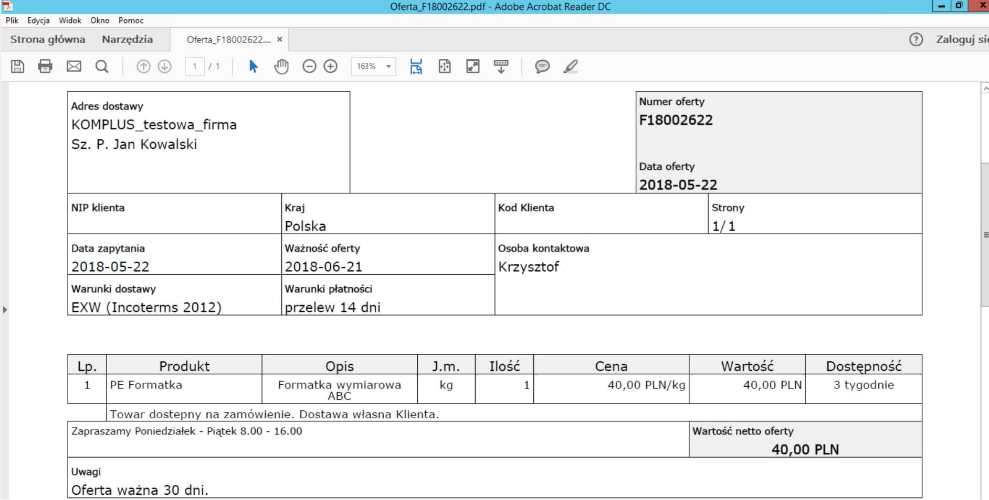The height and width of the screenshot is (500, 989).
Task: Open the Edycja menu
Action: tap(38, 20)
